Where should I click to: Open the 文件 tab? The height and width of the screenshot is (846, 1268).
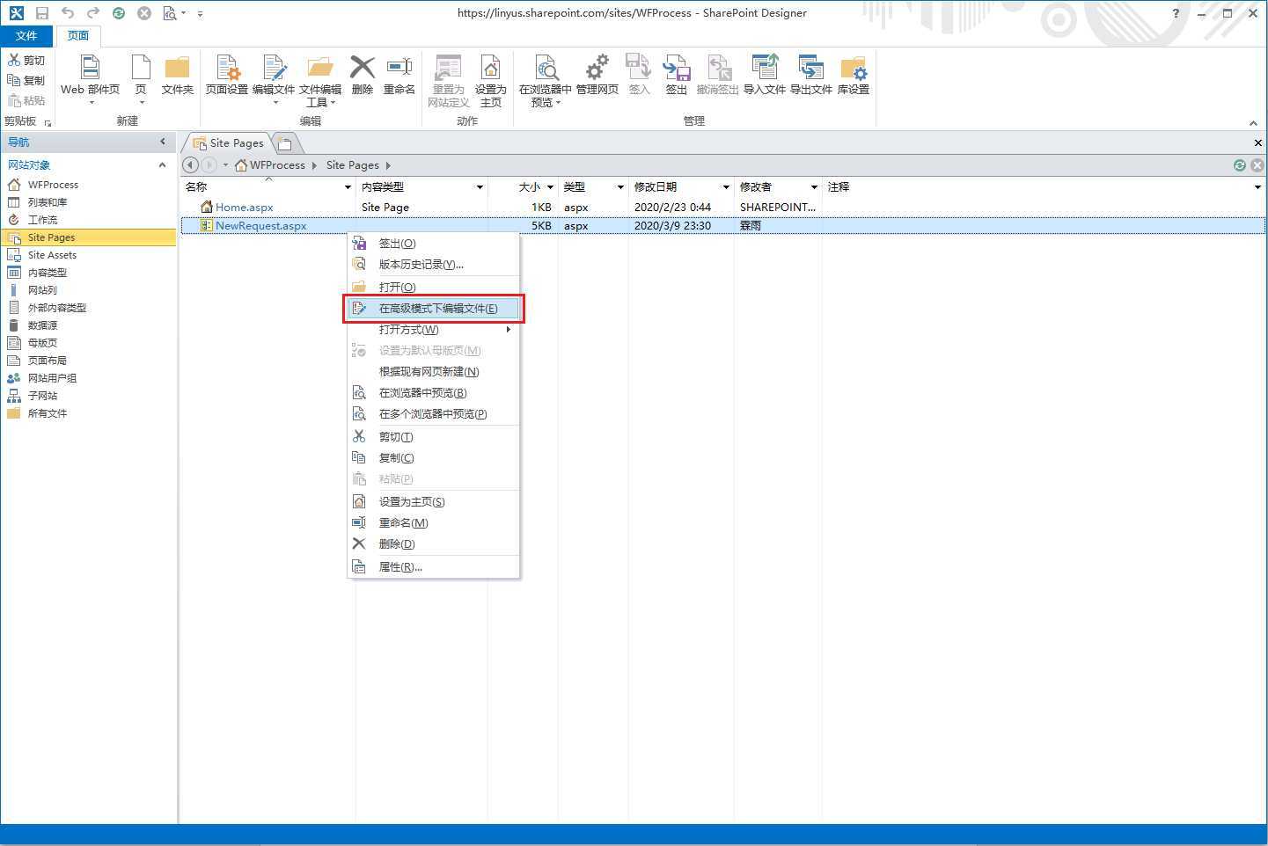(x=26, y=36)
